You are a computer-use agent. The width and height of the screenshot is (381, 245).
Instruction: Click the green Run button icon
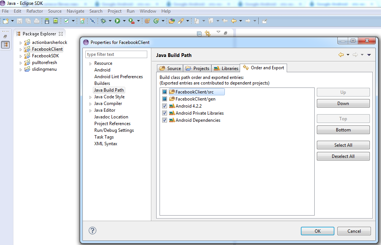117,21
